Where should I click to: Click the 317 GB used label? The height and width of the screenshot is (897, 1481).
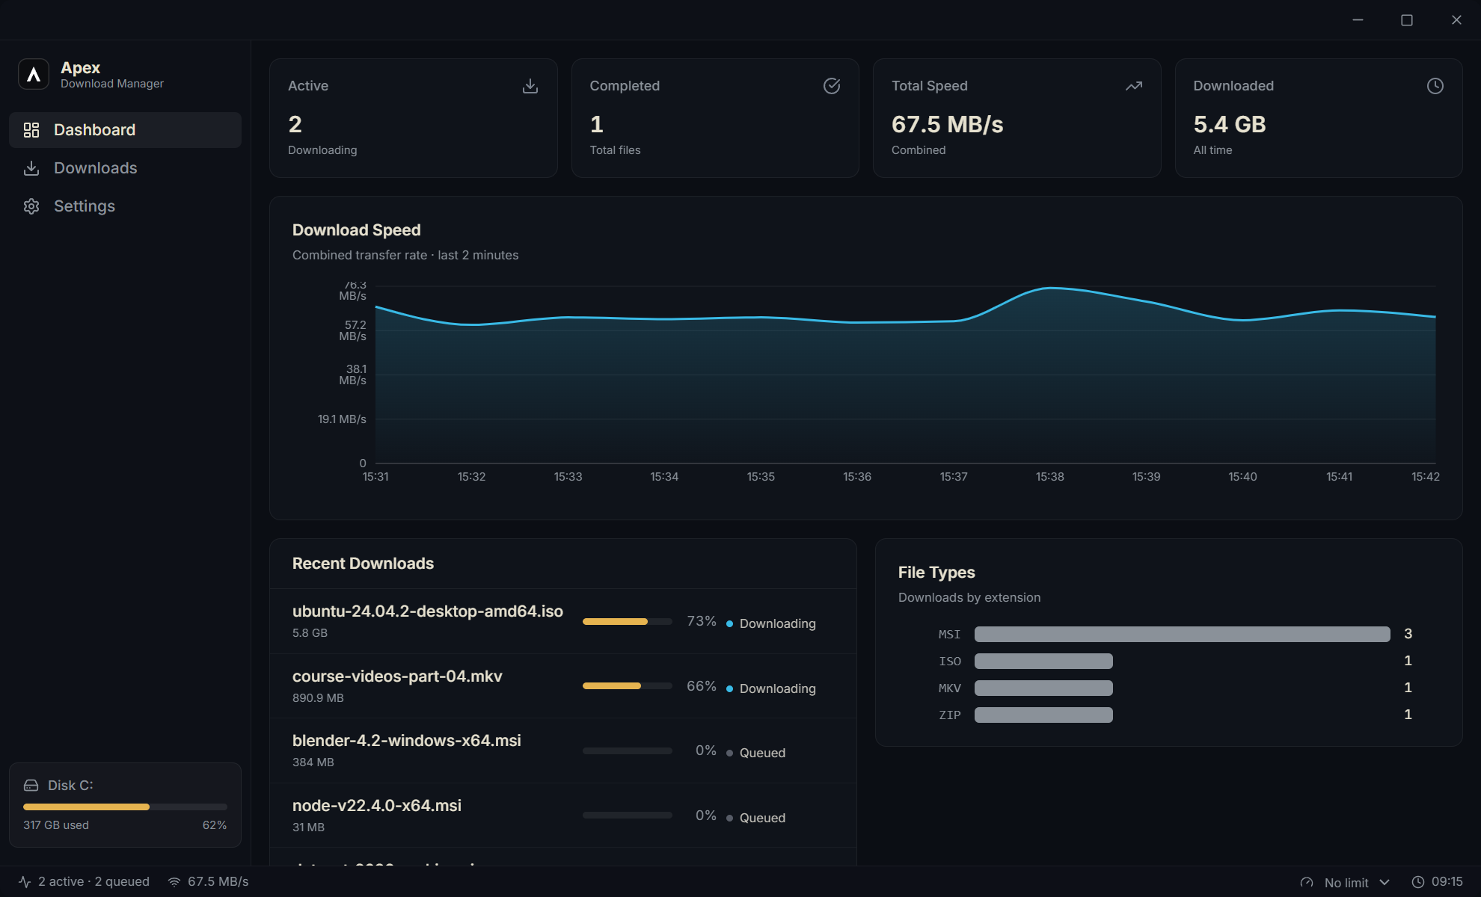click(x=56, y=825)
